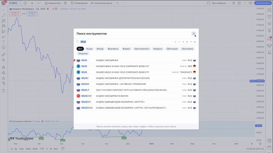Select the brush drawing tool
This screenshot has height=153, width=273.
click(x=3, y=37)
